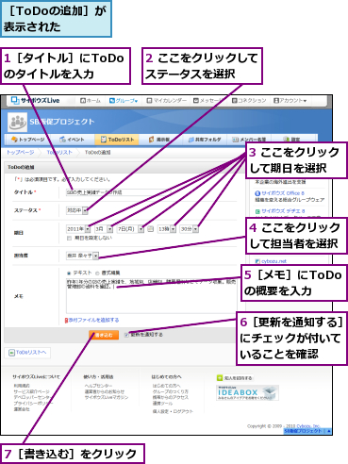
Task: Open the minute dropdown showing 30分
Action: click(x=189, y=229)
